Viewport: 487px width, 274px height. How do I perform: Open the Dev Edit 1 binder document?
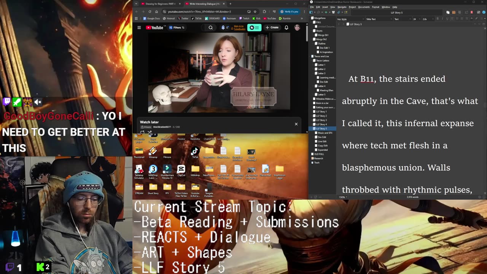[325, 48]
